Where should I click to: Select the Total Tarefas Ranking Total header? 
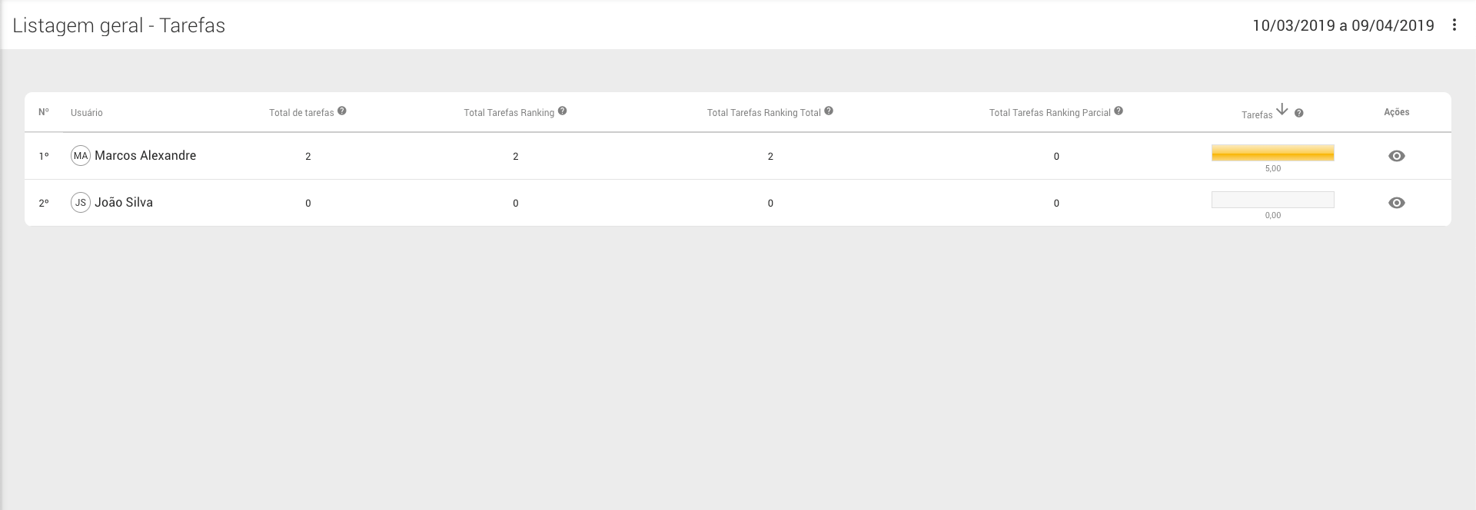click(764, 113)
